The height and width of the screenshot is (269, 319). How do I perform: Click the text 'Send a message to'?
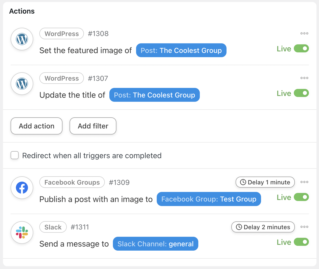coord(74,244)
